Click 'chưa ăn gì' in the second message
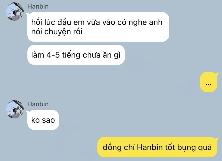222x161 pixels. coord(101,55)
